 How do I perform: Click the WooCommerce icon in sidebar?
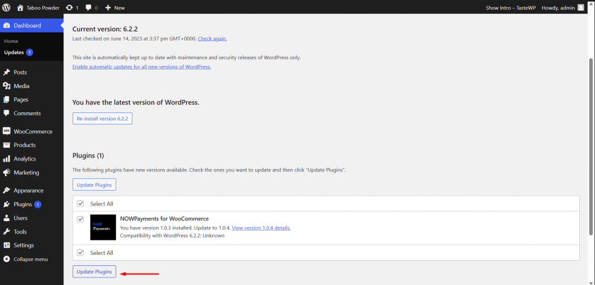tap(6, 131)
